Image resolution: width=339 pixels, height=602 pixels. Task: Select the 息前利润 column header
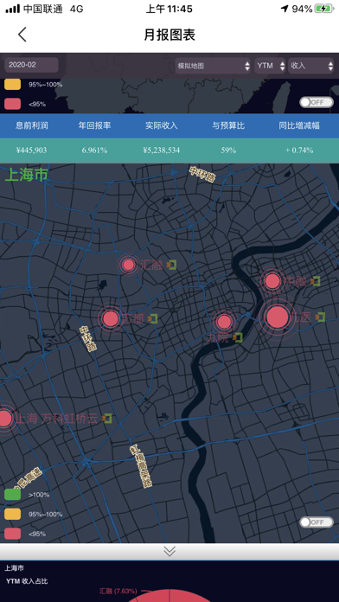(32, 125)
